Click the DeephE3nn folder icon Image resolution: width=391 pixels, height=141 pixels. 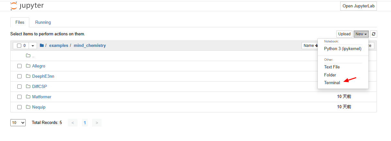tap(28, 76)
